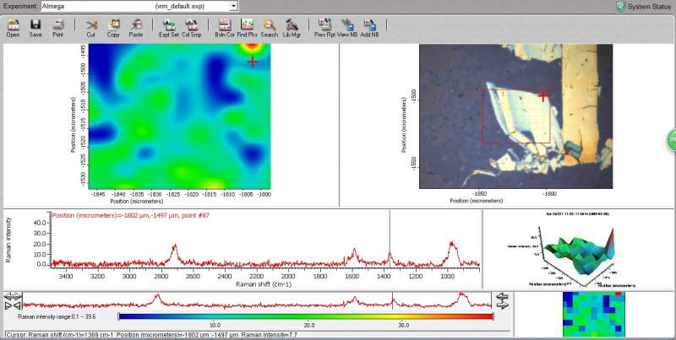Click the Find Peaks (Find Pks) icon

(x=247, y=28)
